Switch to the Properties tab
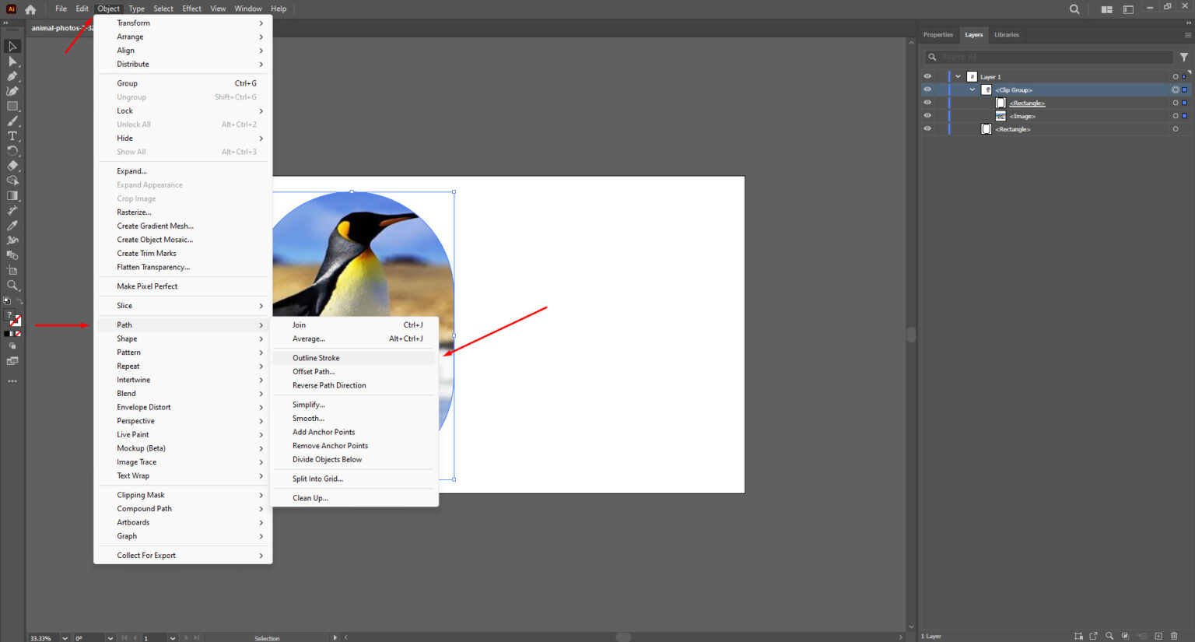Viewport: 1195px width, 642px height. click(x=938, y=34)
